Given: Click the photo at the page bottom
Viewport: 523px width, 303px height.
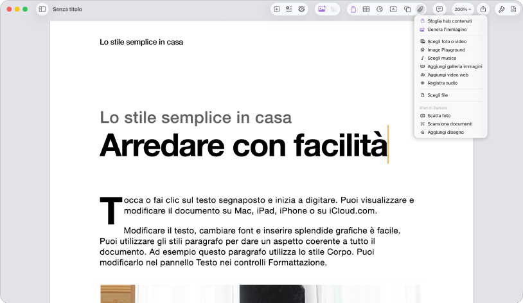Looking at the screenshot, I should [x=260, y=294].
